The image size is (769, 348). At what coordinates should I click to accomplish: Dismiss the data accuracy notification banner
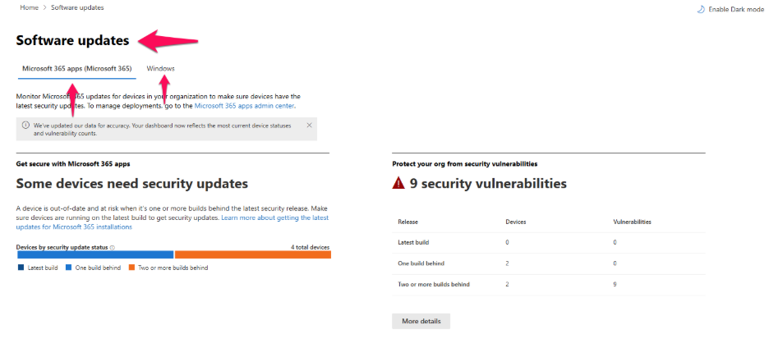309,125
